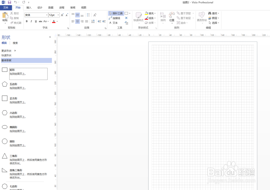Click the right text alignment icon

(82, 21)
